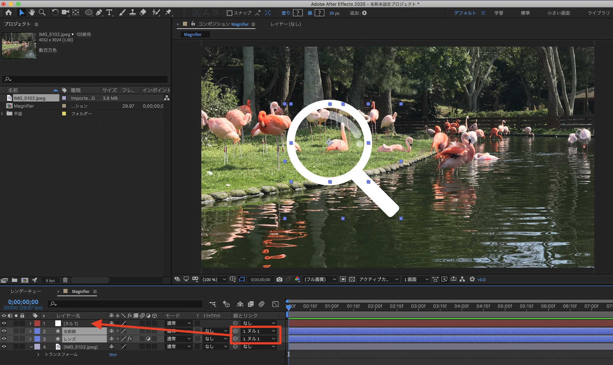Click the snapshot camera icon
Image resolution: width=613 pixels, height=365 pixels.
tap(279, 279)
